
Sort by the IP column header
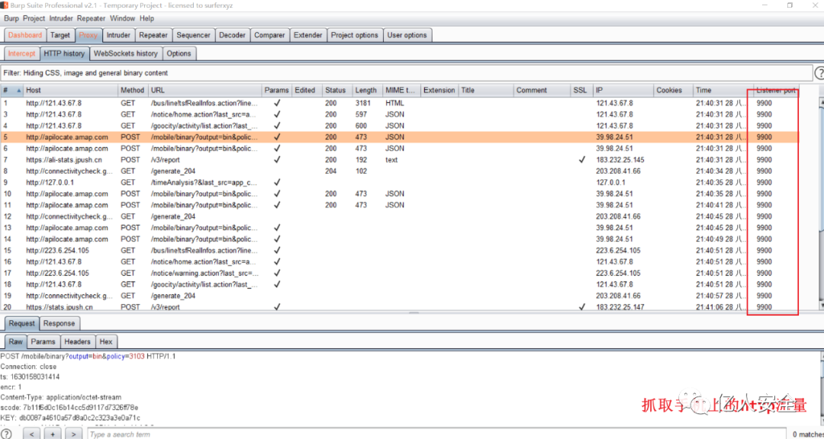tap(623, 91)
